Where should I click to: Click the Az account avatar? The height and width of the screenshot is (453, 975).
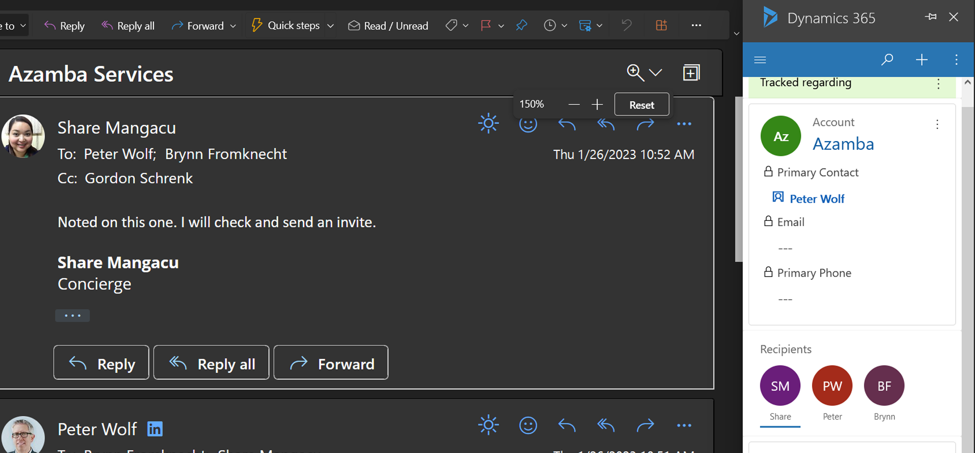[x=781, y=136]
